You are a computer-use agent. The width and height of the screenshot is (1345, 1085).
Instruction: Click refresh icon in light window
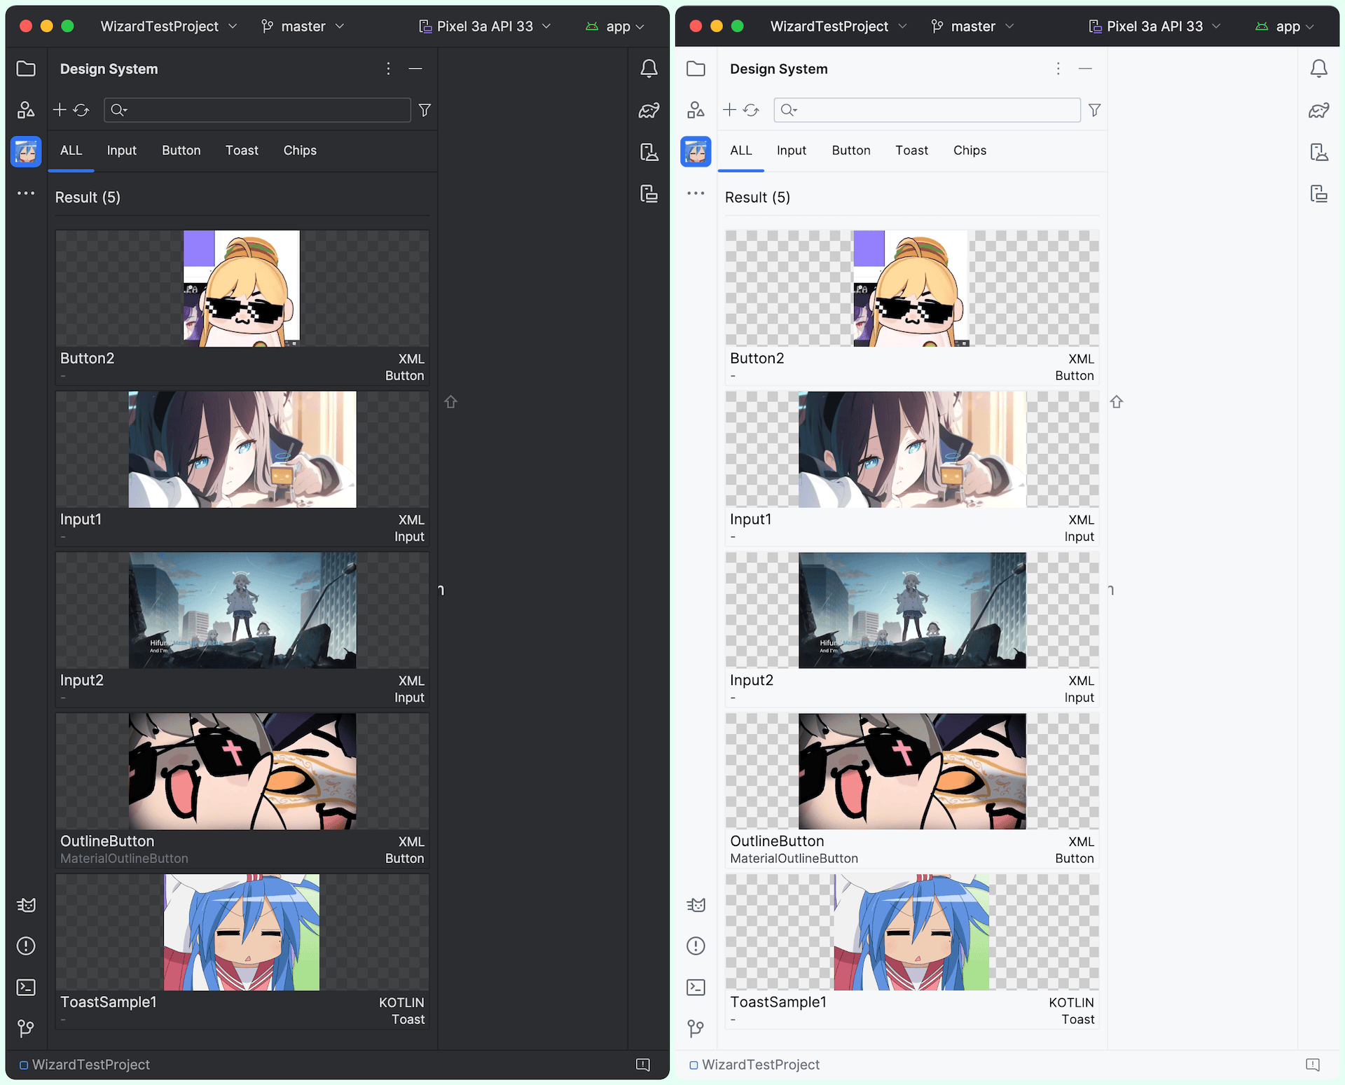coord(751,110)
